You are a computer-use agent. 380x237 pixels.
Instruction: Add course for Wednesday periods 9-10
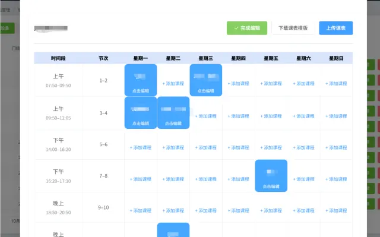tap(206, 211)
